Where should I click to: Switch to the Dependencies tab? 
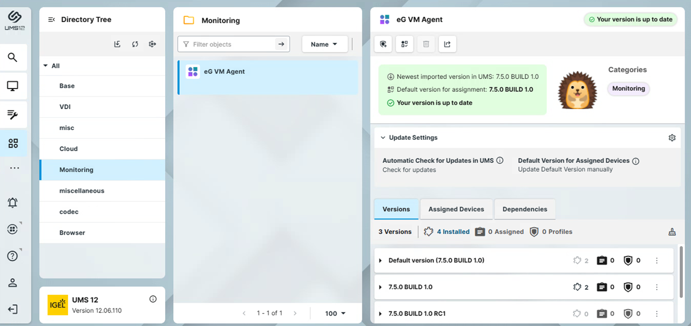[525, 209]
